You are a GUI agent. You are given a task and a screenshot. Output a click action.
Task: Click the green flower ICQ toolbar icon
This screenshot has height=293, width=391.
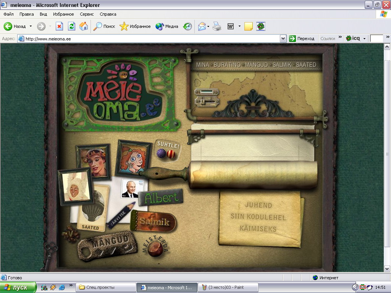[261, 26]
